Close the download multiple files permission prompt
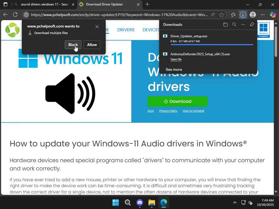The height and width of the screenshot is (209, 279). (x=97, y=27)
